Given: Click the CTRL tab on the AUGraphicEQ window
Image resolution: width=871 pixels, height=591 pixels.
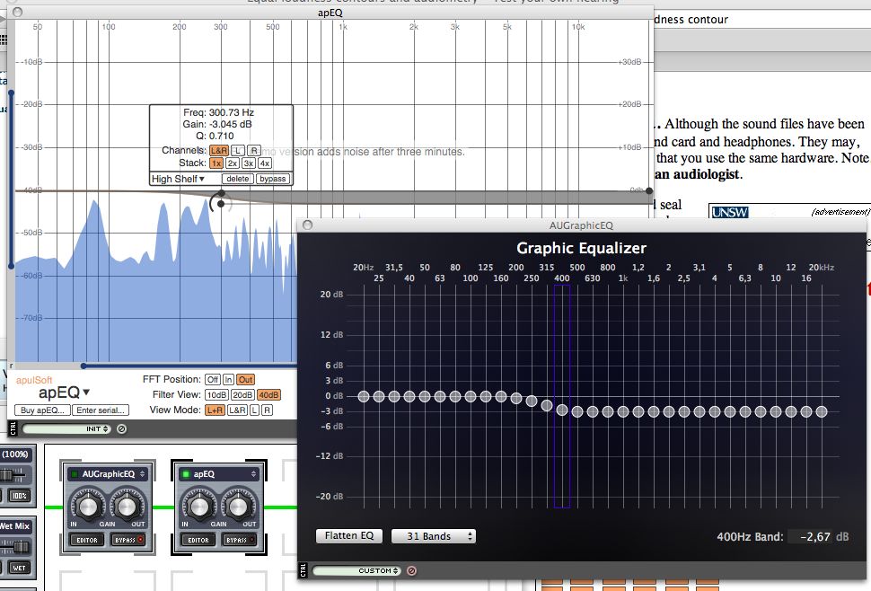Looking at the screenshot, I should point(303,569).
